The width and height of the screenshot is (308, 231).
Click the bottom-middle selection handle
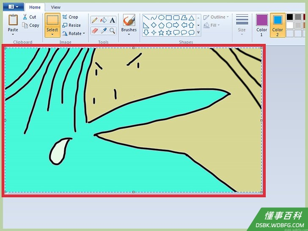click(x=133, y=192)
